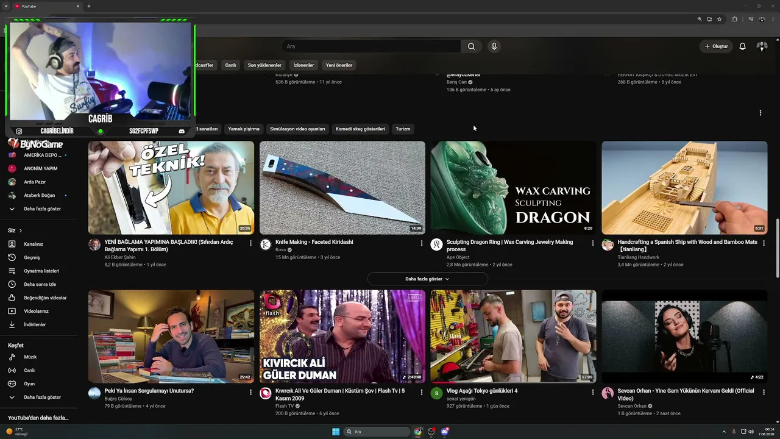
Task: Play the ÖZEL TEKNİK bağlama thumbnail
Action: [x=171, y=188]
